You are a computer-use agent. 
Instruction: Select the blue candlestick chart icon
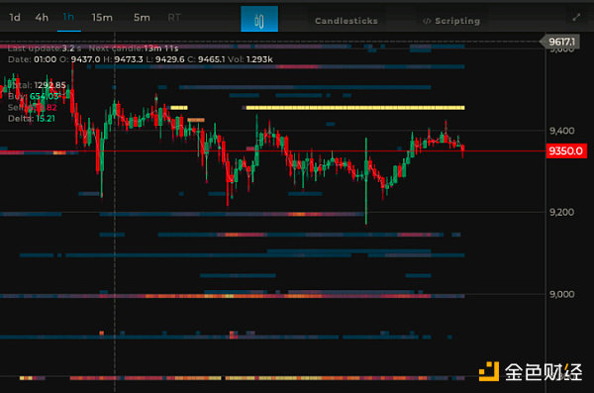click(x=259, y=19)
